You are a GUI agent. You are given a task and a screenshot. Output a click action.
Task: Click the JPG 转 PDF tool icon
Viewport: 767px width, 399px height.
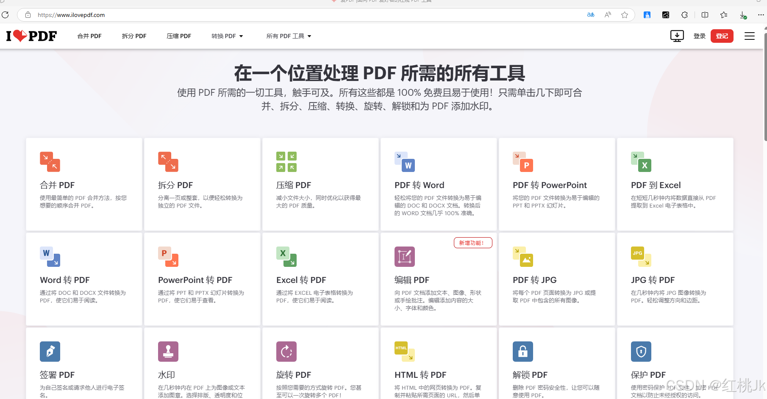[641, 257]
